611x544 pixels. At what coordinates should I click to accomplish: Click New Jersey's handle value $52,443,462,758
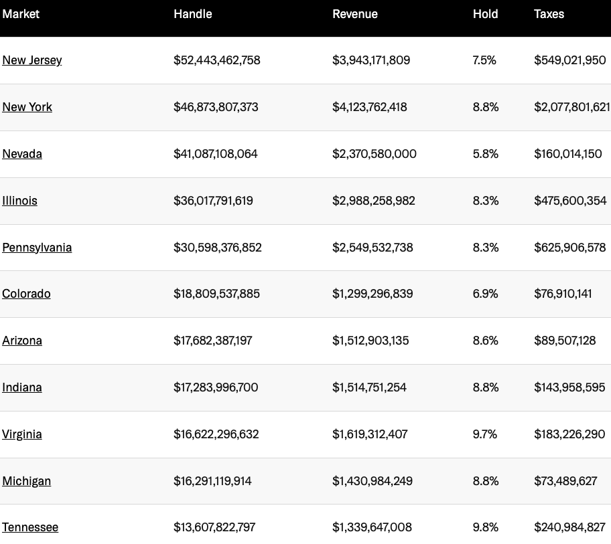(x=217, y=60)
